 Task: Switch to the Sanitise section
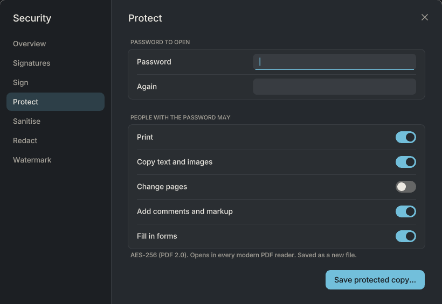pos(56,121)
